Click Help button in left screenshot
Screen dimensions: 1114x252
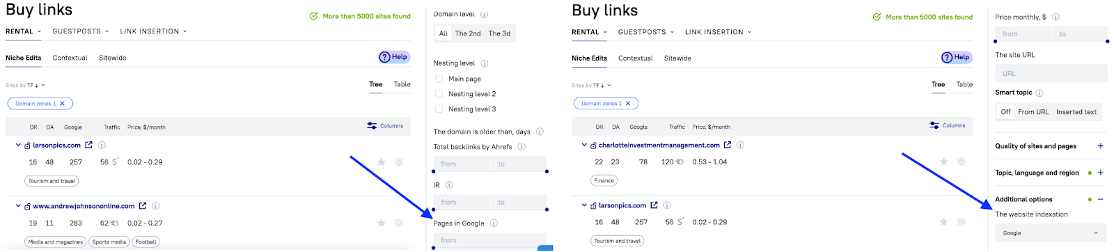394,57
